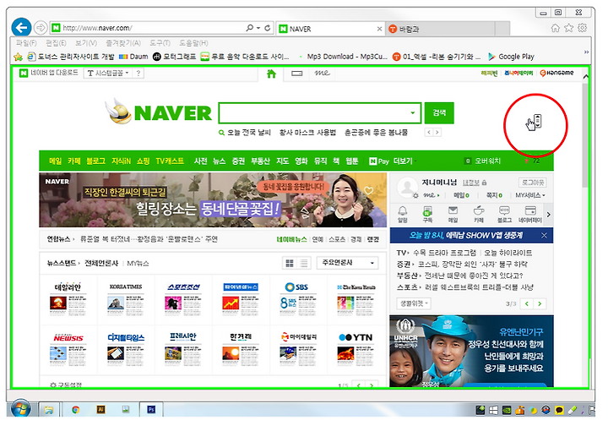Viewport: 608px width, 426px height.
Task: Open the 알림 bell icon
Action: coord(403,214)
